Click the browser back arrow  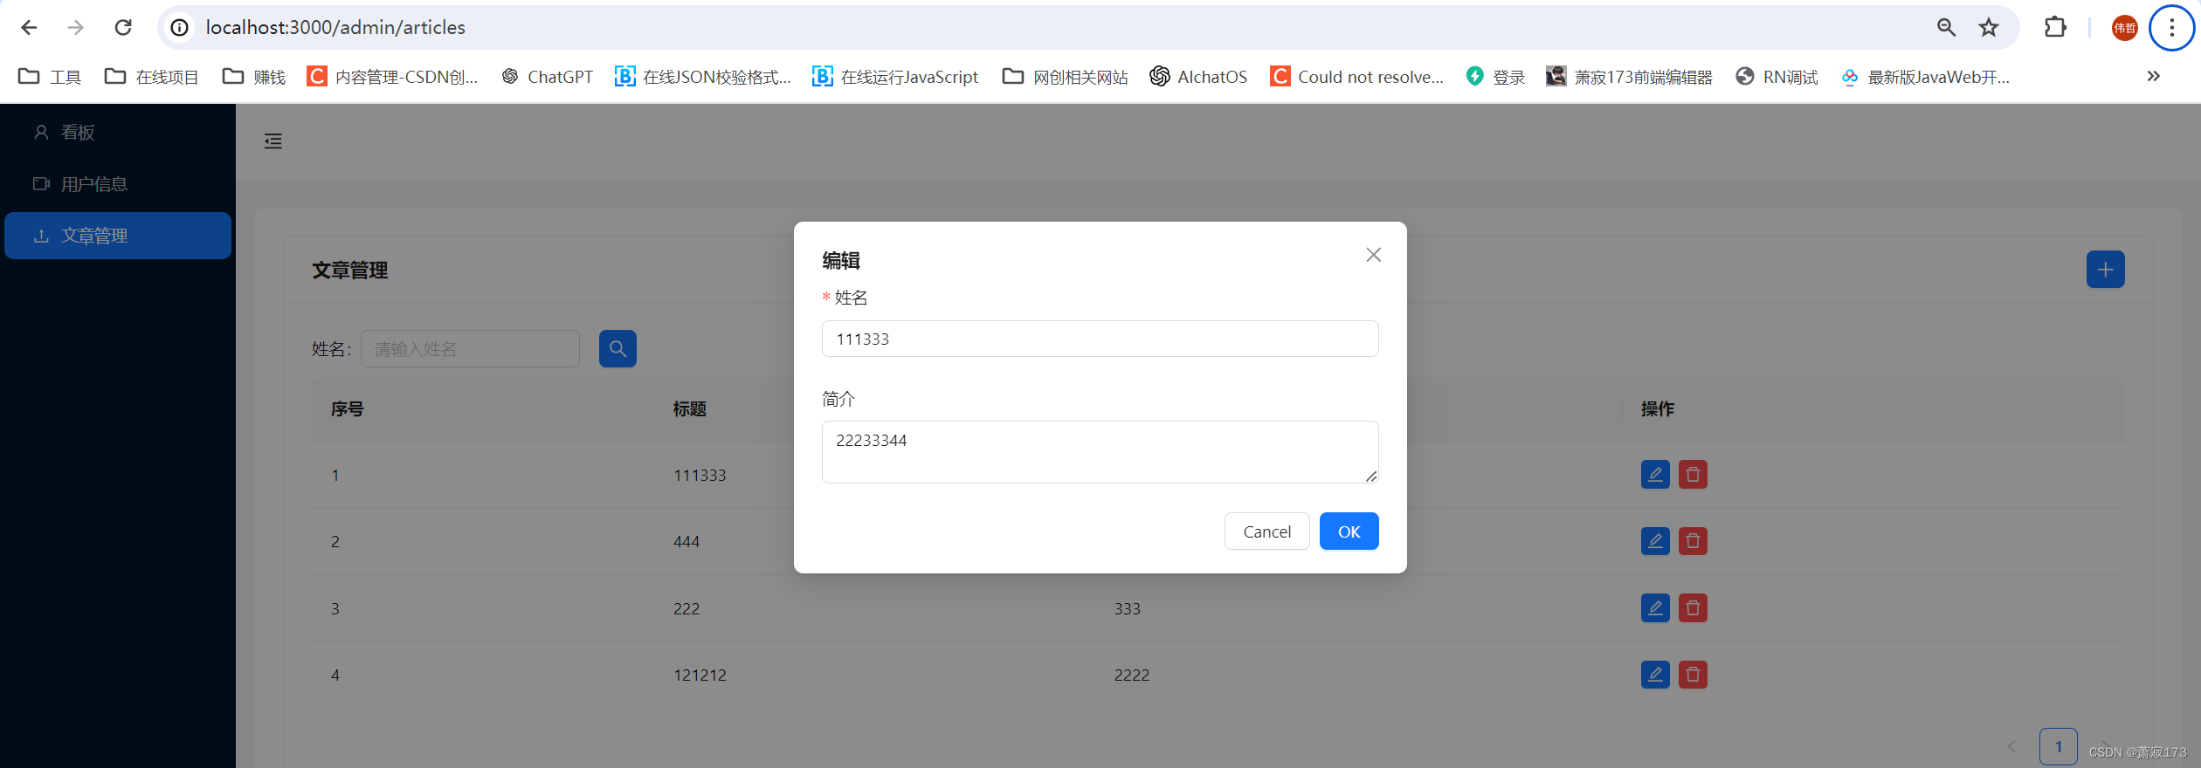(29, 27)
